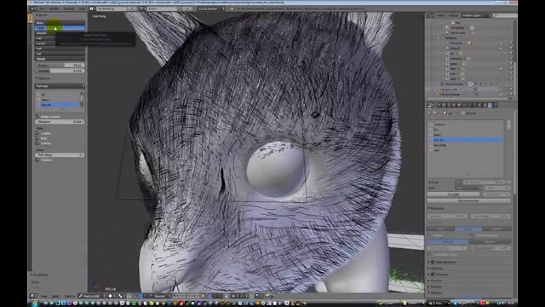Open the outliner View menu
Screen dimensions: 545x307
(441, 15)
